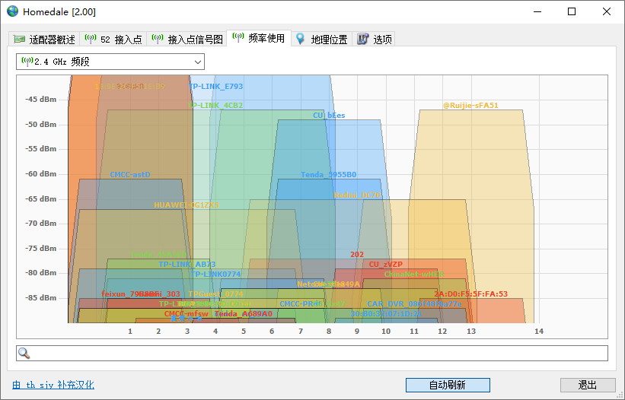Click the CU_bEes network label
Screen dimensions: 625x400
tap(329, 116)
